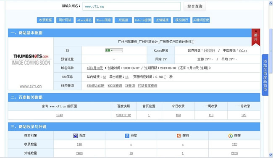This screenshot has width=273, height=158.
Task: Select the Whois信息 button
Action: click(x=104, y=20)
